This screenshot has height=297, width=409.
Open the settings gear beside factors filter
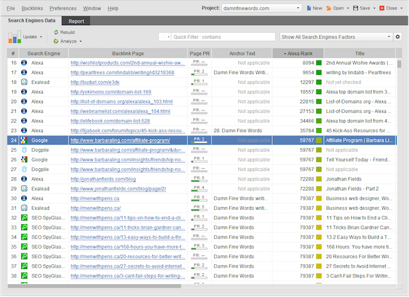point(398,37)
